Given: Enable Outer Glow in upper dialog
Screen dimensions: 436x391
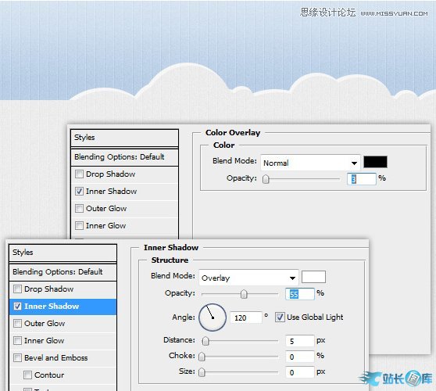Looking at the screenshot, I should (79, 209).
